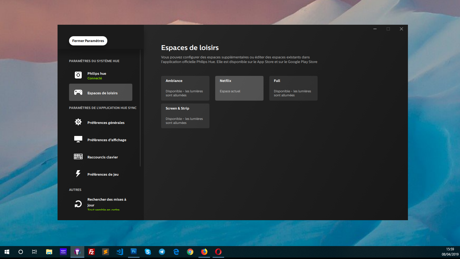Click the monitor icon for Préférences d'affichage
The width and height of the screenshot is (460, 259).
[x=78, y=139]
